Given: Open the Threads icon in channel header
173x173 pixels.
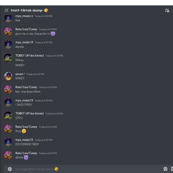Looking at the screenshot, I should pyautogui.click(x=167, y=10).
